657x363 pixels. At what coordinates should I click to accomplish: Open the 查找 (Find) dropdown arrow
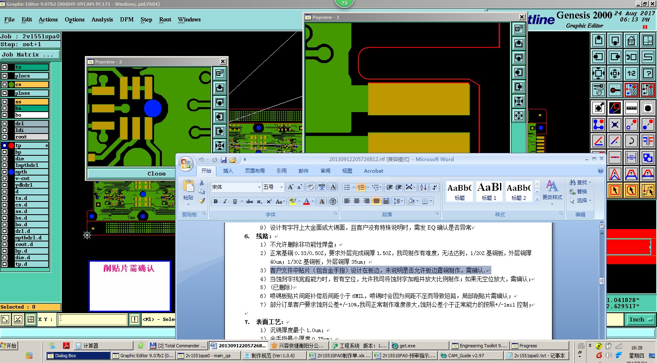[590, 183]
